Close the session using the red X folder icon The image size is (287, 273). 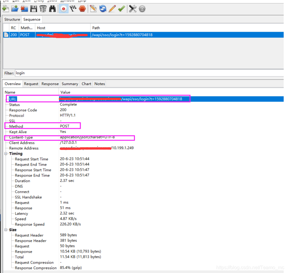click(x=24, y=8)
